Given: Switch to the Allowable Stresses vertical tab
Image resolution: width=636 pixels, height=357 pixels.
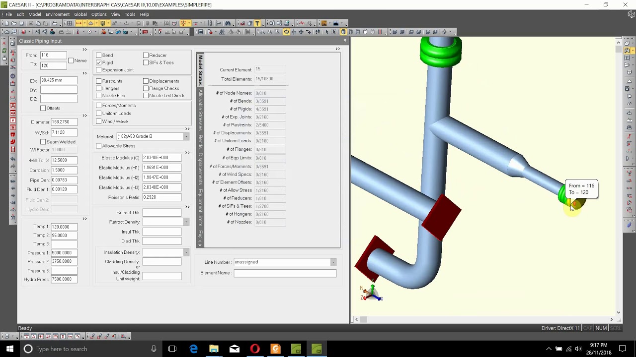Looking at the screenshot, I should tap(200, 110).
